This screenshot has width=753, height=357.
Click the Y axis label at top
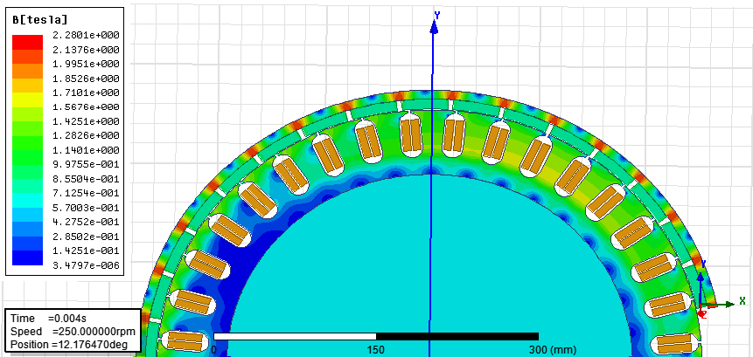click(x=437, y=16)
